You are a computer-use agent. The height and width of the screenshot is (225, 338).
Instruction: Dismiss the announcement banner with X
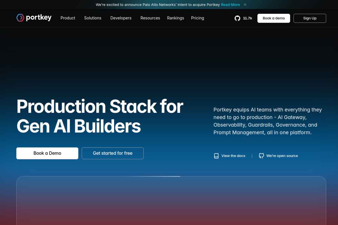[x=245, y=4]
